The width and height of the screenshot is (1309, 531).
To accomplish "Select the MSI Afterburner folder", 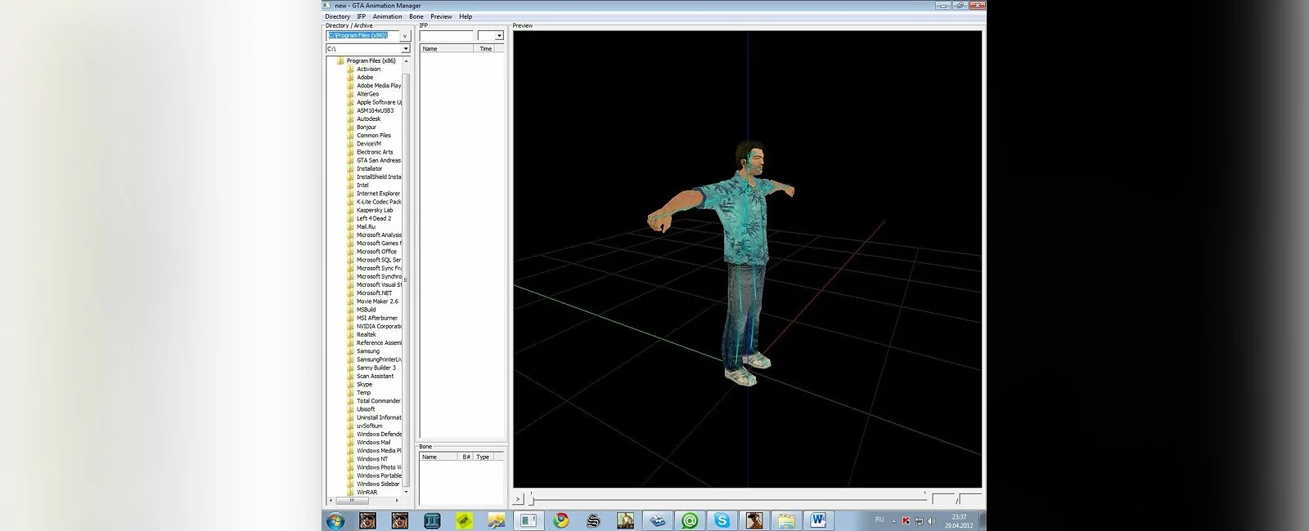I will (377, 318).
